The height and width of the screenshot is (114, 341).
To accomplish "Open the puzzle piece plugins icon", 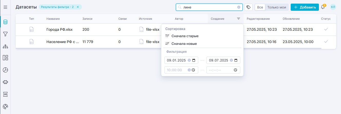I will (x=5, y=82).
